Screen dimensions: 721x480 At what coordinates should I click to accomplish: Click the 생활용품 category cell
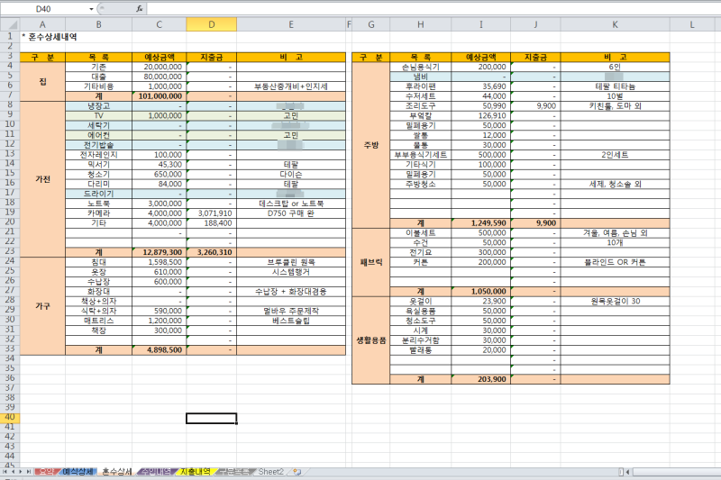[371, 340]
